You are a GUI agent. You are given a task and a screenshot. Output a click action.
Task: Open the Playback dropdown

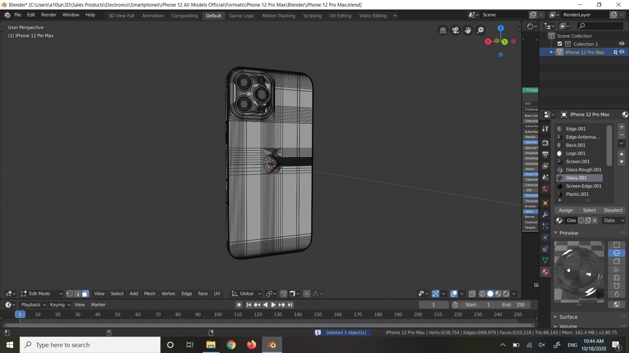click(x=33, y=305)
